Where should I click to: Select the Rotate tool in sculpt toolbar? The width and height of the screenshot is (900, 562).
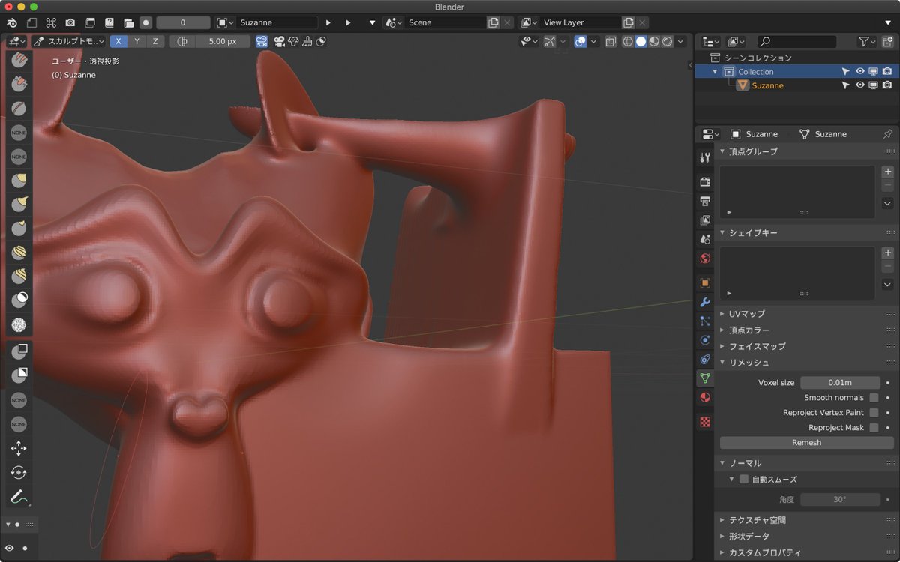pyautogui.click(x=19, y=472)
